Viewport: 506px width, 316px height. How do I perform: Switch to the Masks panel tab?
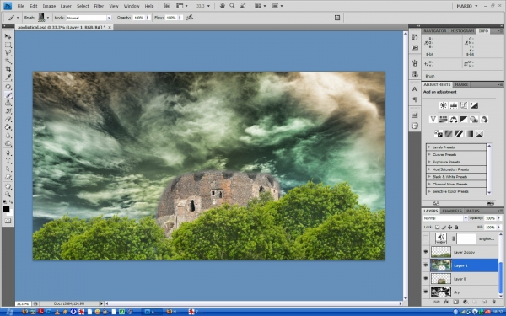(461, 84)
